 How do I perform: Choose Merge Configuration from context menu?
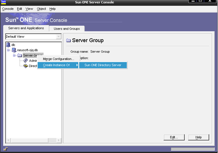pyautogui.click(x=58, y=59)
